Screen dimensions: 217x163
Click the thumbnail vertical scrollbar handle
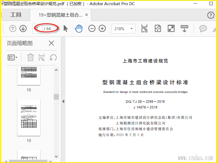(56, 97)
